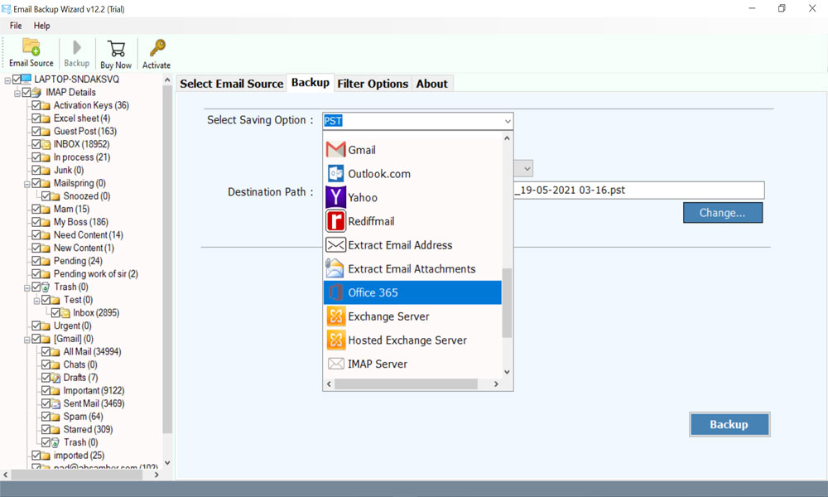Click the folder tree's right scroll arrow
Screen dimensions: 828x497
click(156, 475)
